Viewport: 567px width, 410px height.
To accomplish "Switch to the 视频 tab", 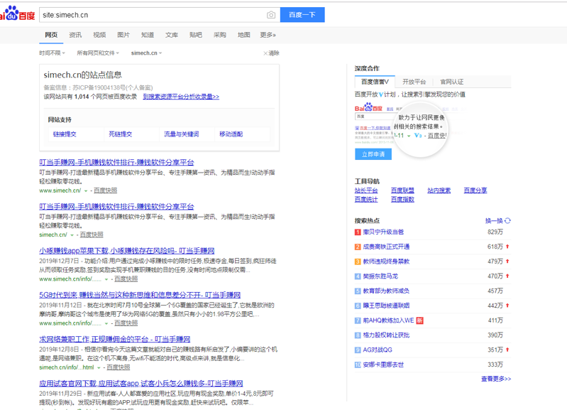I will pos(99,35).
